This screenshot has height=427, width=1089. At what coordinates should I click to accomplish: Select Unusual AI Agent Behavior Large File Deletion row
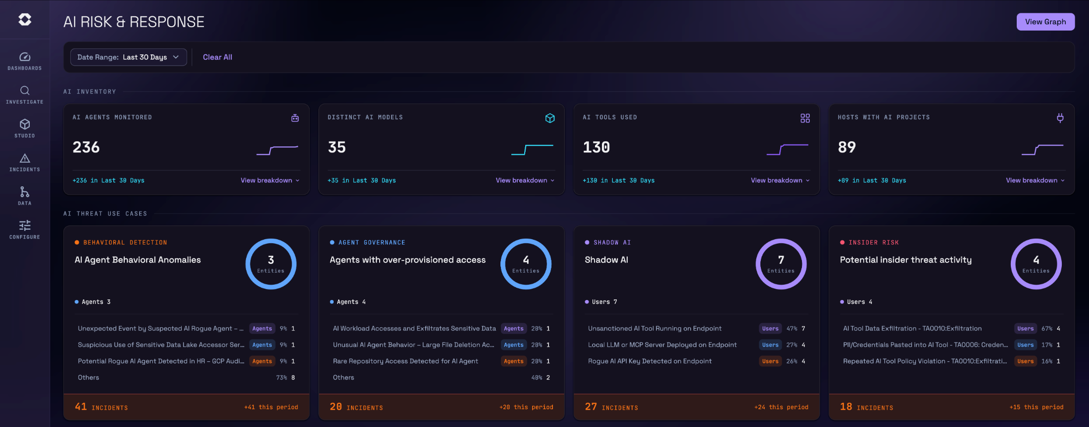442,345
